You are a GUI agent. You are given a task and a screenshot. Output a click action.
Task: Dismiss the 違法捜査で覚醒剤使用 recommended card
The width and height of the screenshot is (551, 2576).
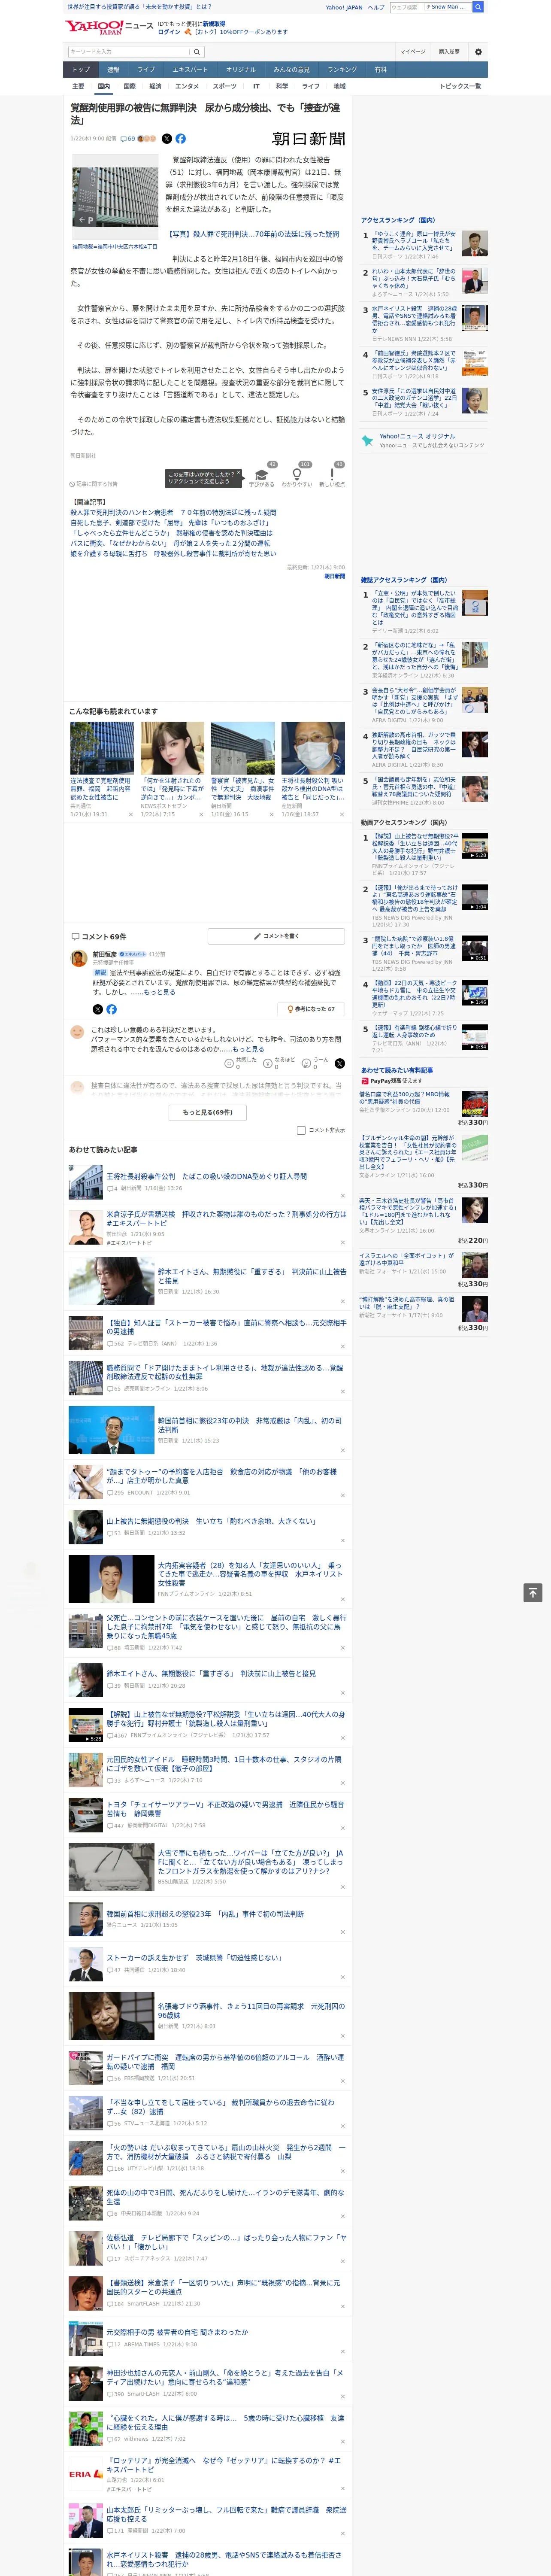coord(131,814)
